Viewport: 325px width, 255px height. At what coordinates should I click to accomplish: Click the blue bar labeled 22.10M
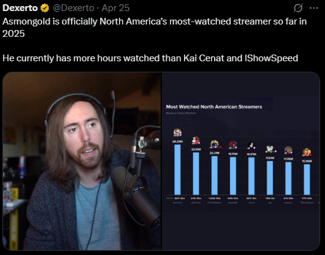point(196,173)
